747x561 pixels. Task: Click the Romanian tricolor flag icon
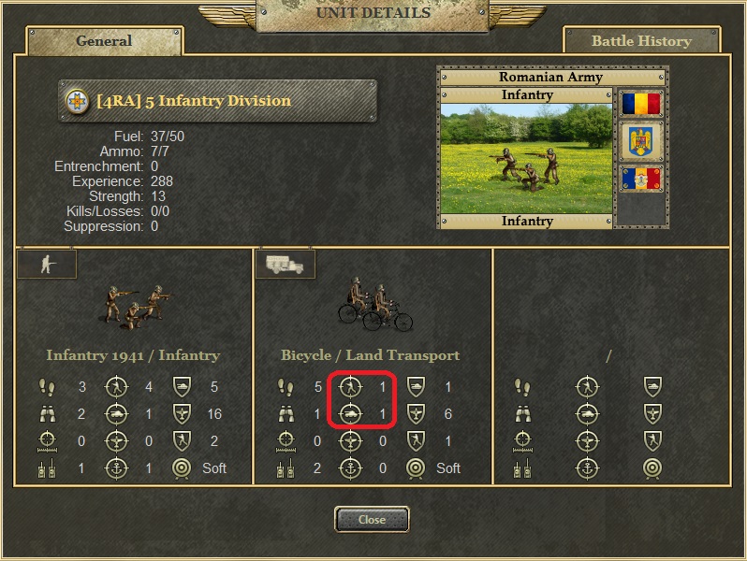pyautogui.click(x=641, y=103)
